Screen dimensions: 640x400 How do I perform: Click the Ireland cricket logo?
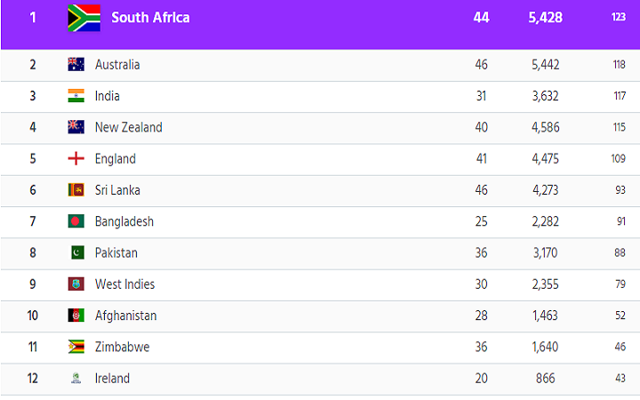click(x=76, y=379)
